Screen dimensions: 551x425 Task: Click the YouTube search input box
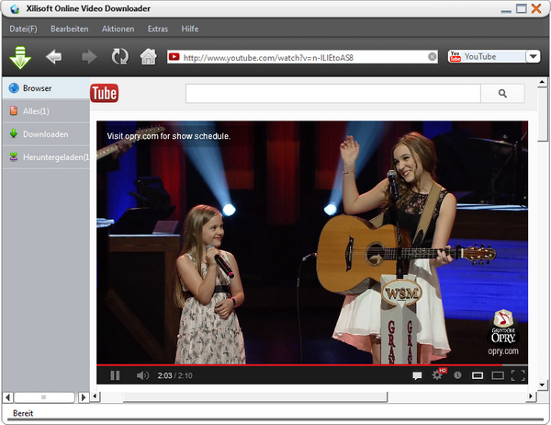[x=333, y=93]
